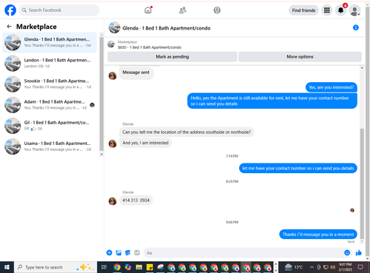Open the account profile menu
The image size is (370, 273).
(x=354, y=10)
